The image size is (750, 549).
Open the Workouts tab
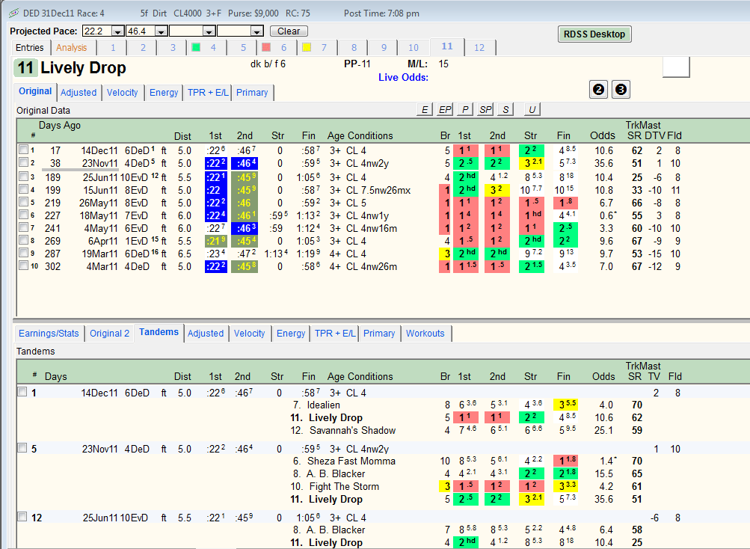point(425,333)
